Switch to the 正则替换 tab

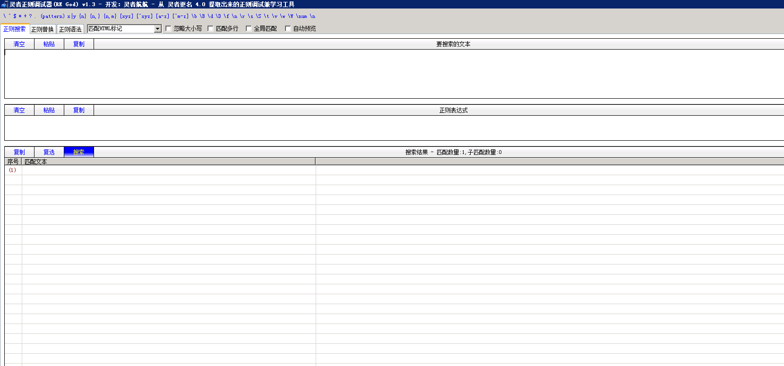pos(43,29)
